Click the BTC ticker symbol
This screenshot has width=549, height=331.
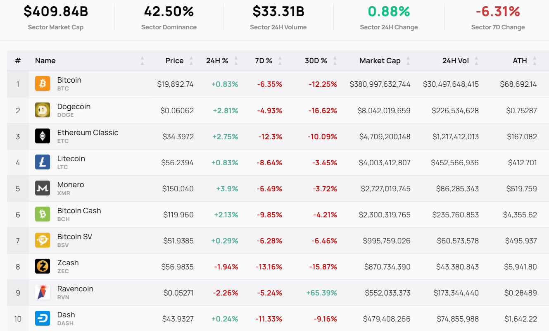click(63, 89)
